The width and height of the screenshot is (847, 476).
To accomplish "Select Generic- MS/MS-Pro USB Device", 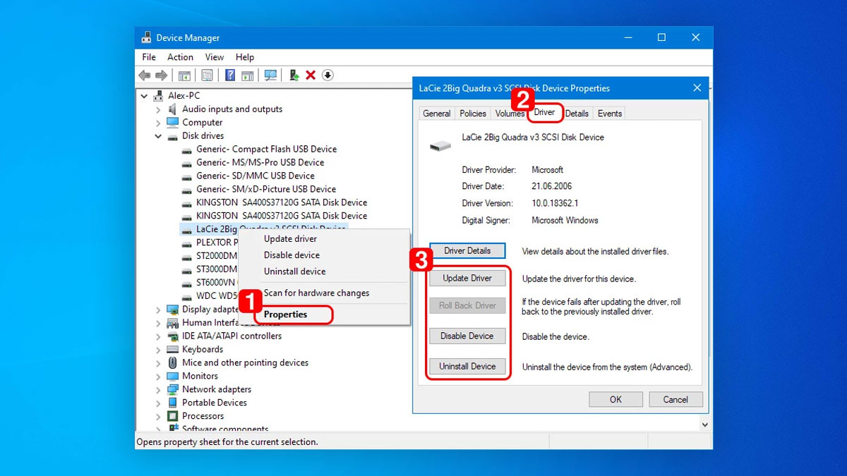I will tap(260, 163).
